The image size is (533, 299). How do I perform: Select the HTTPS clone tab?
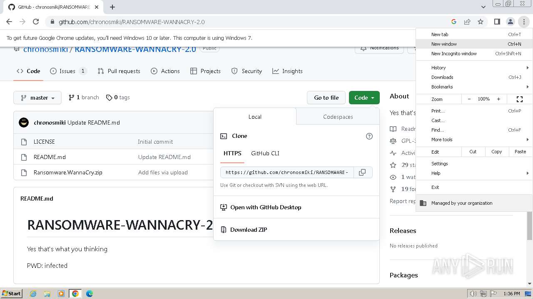point(232,153)
